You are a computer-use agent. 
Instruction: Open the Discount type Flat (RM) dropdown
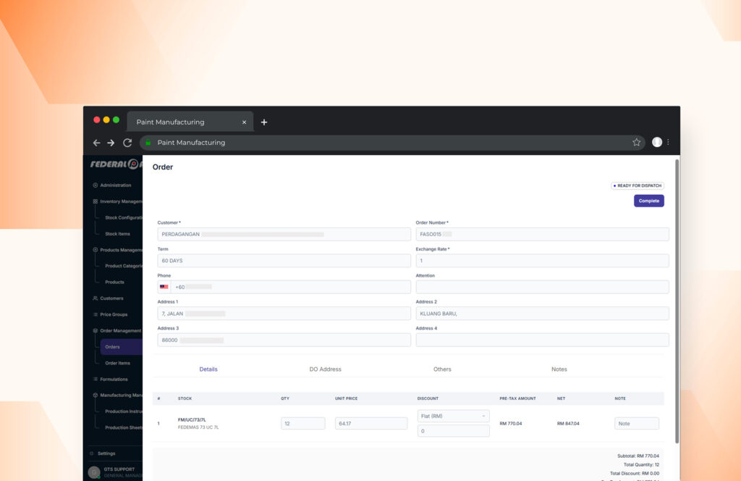454,417
